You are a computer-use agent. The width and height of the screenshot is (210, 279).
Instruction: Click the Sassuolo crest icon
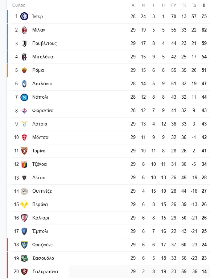(24, 258)
